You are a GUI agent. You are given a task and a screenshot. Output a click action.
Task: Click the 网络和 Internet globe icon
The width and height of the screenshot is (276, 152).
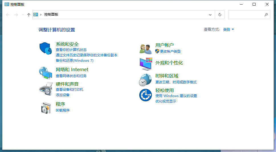(x=46, y=73)
